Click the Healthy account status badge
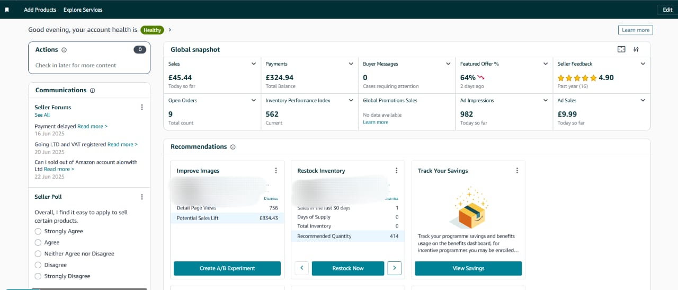Image resolution: width=678 pixels, height=290 pixels. 152,30
